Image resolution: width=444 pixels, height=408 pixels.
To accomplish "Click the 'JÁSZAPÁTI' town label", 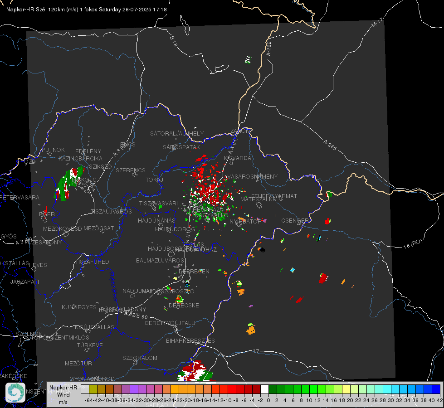I will point(24,282).
